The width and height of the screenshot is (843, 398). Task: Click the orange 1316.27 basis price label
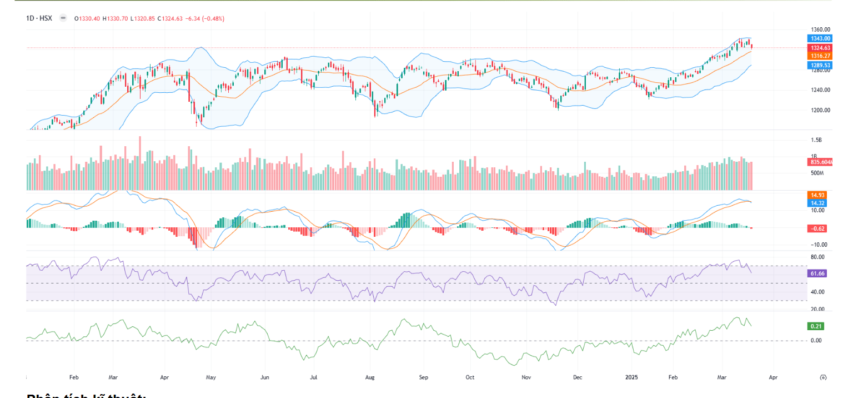[x=819, y=56]
